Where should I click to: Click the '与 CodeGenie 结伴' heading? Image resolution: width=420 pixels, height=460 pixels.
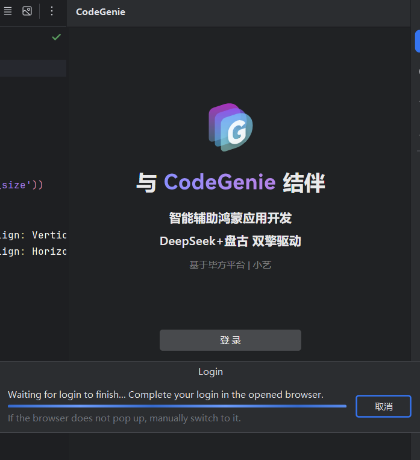(231, 182)
